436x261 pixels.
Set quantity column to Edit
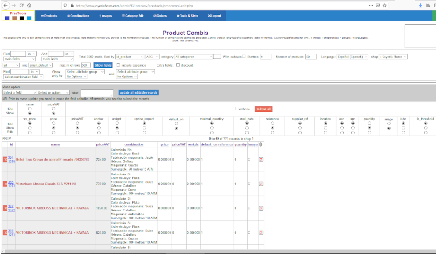click(369, 133)
